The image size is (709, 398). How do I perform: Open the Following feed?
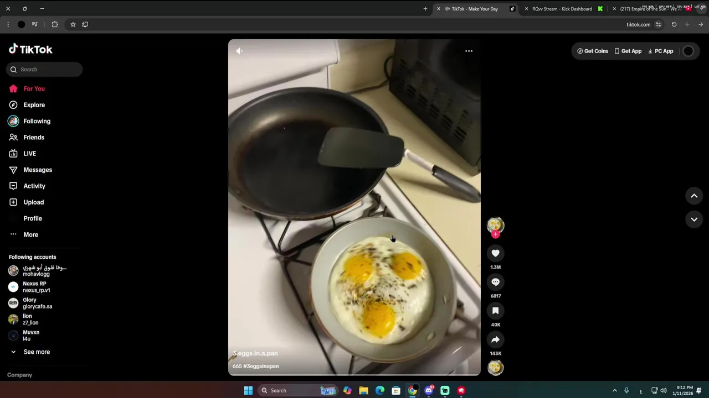(29, 121)
